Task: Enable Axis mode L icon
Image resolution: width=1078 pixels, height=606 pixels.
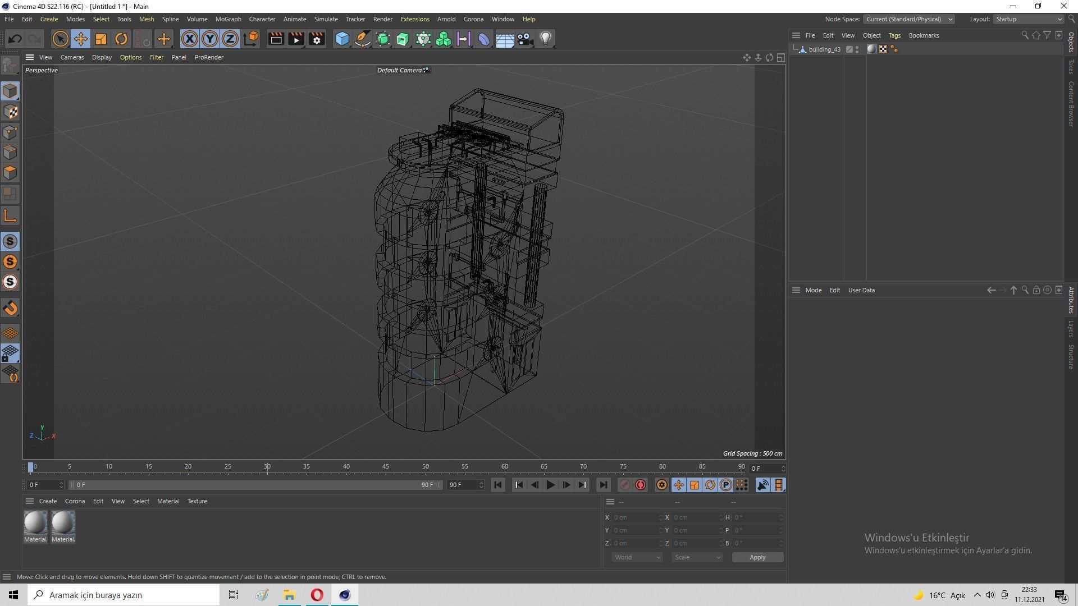Action: click(x=10, y=215)
